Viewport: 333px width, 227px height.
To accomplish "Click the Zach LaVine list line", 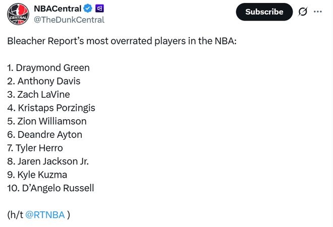I will click(39, 94).
